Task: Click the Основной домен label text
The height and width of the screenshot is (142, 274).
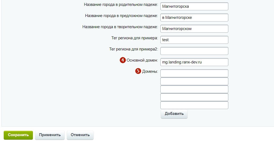Action: pos(142,60)
